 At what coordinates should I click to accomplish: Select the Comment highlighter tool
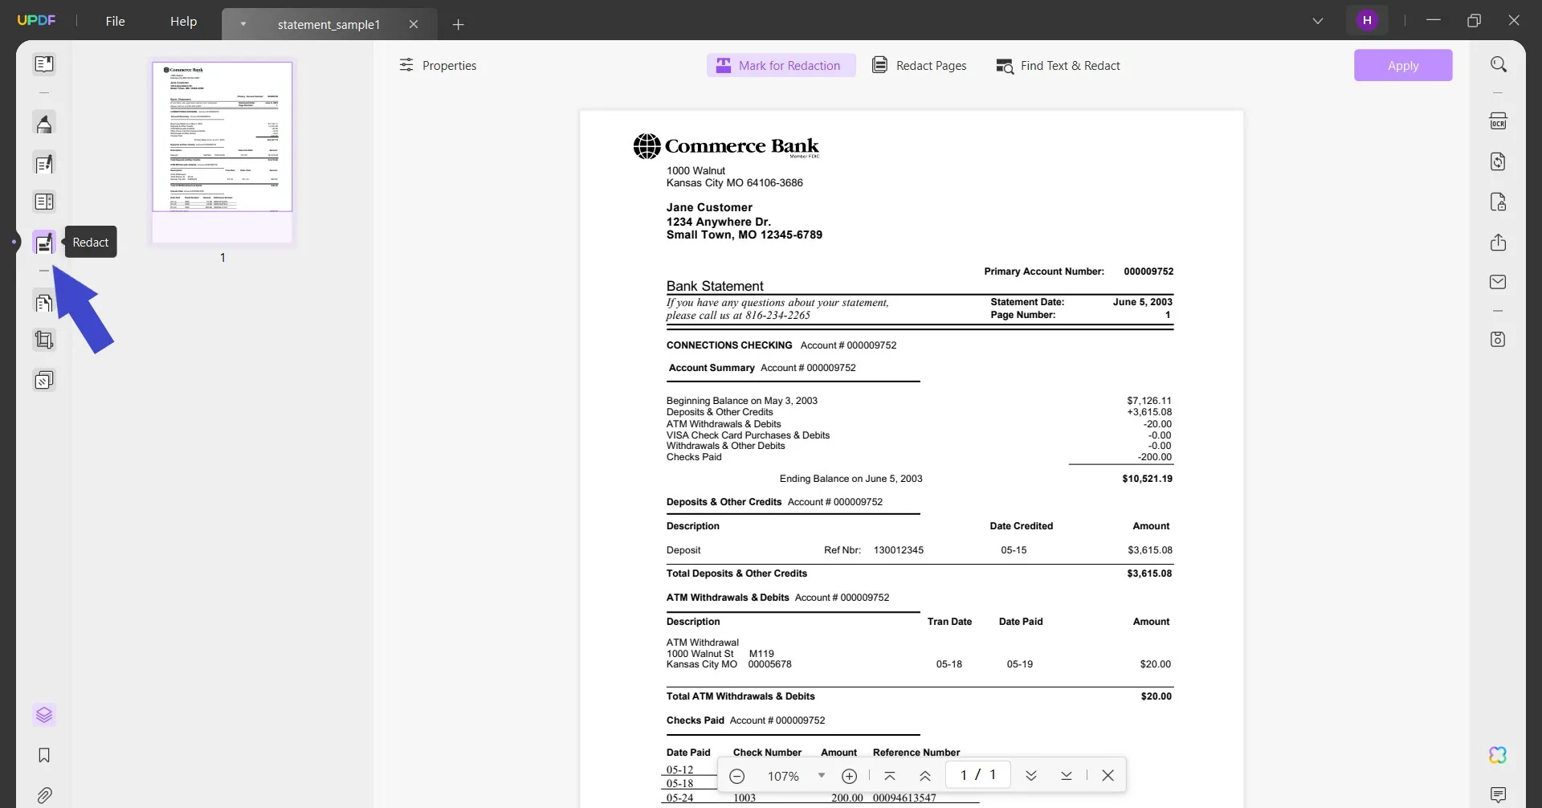[44, 124]
